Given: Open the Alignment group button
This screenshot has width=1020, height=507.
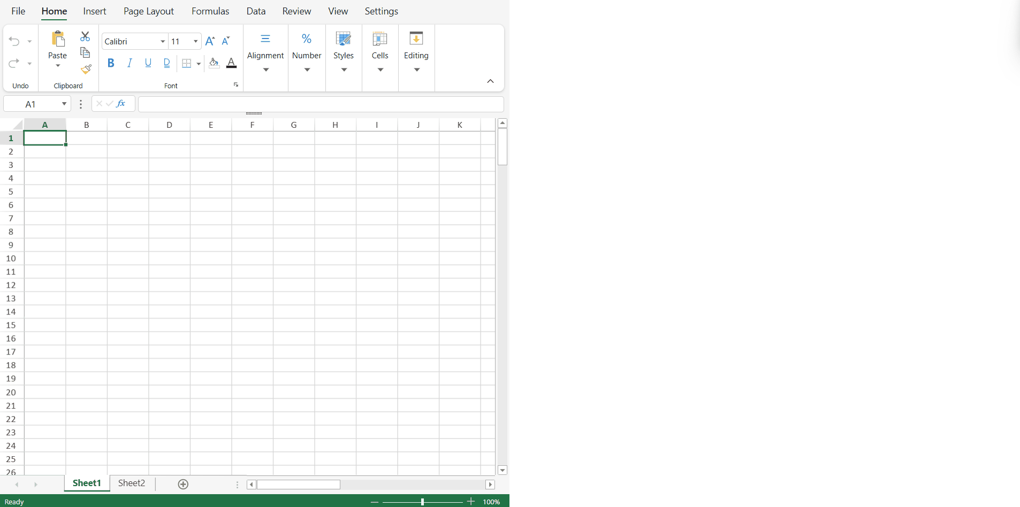Looking at the screenshot, I should tap(265, 53).
